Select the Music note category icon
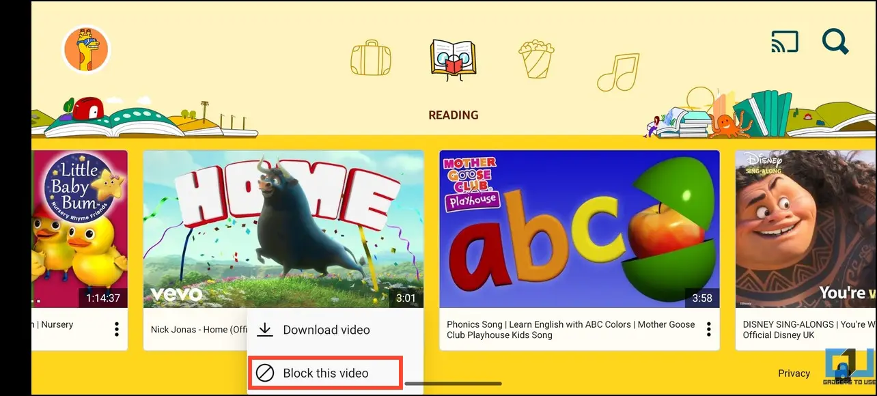This screenshot has height=396, width=877. coord(618,72)
